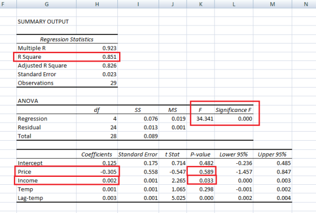Image resolution: width=316 pixels, height=213 pixels.
Task: Select the F column heading
Action: 200,110
